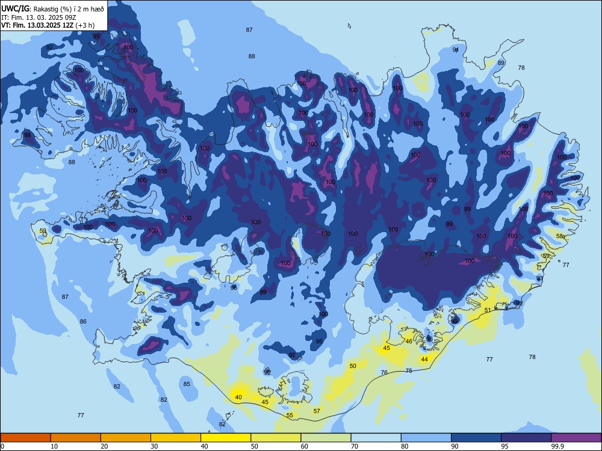Click the '55' humidity value on the south coast
The height and width of the screenshot is (451, 602).
(x=290, y=416)
